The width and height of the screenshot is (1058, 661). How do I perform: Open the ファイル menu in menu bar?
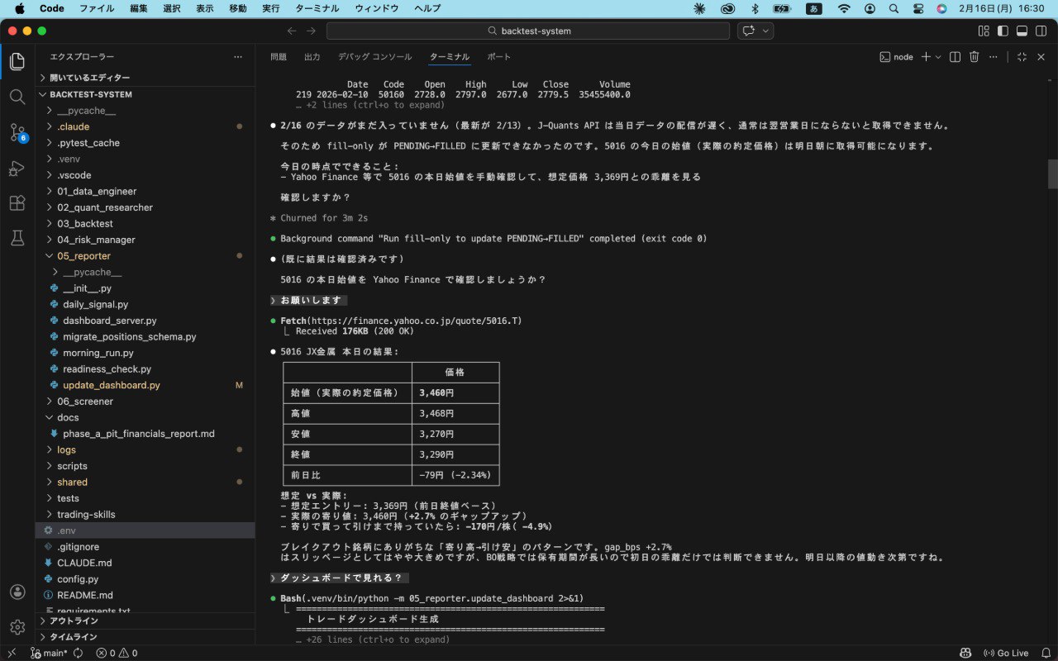[x=97, y=8]
